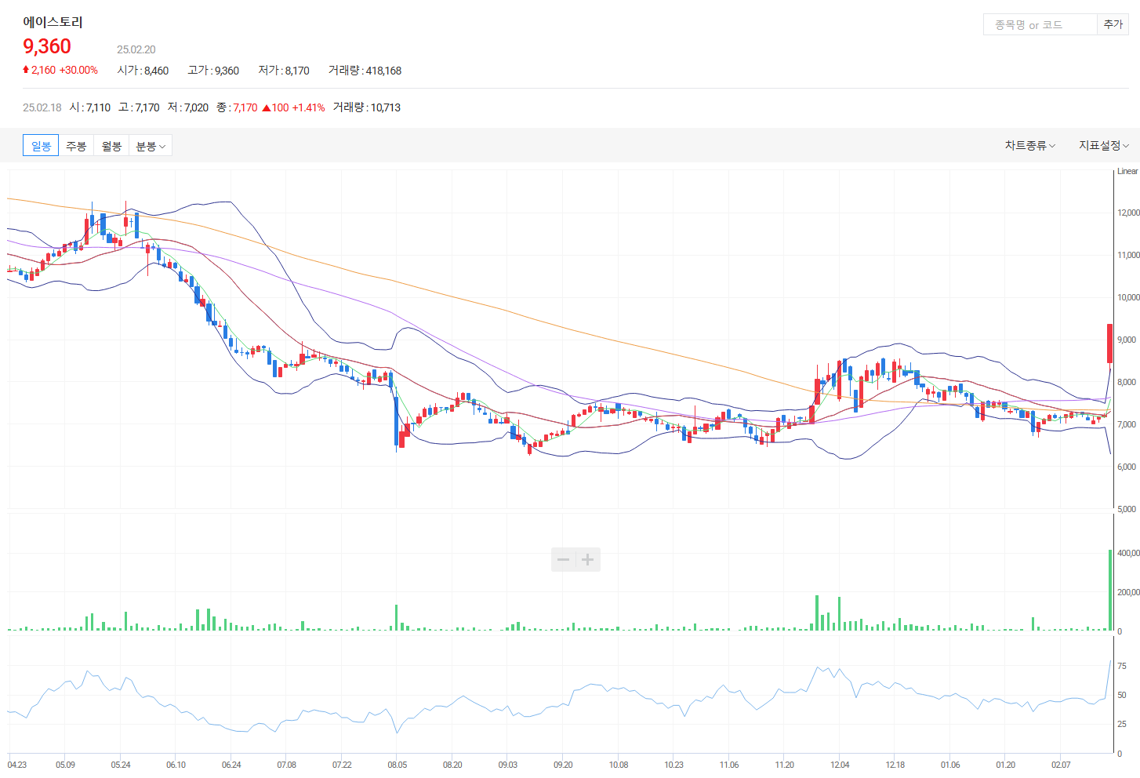Viewport: 1140px width, 778px height.
Task: Click the 종 7,170 closing value
Action: point(237,107)
